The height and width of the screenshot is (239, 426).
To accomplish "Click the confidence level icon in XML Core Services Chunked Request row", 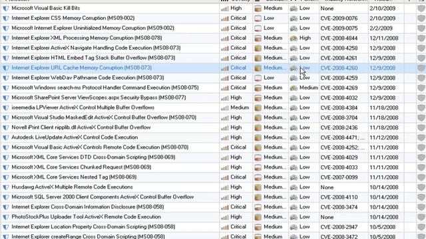I will coord(258,167).
